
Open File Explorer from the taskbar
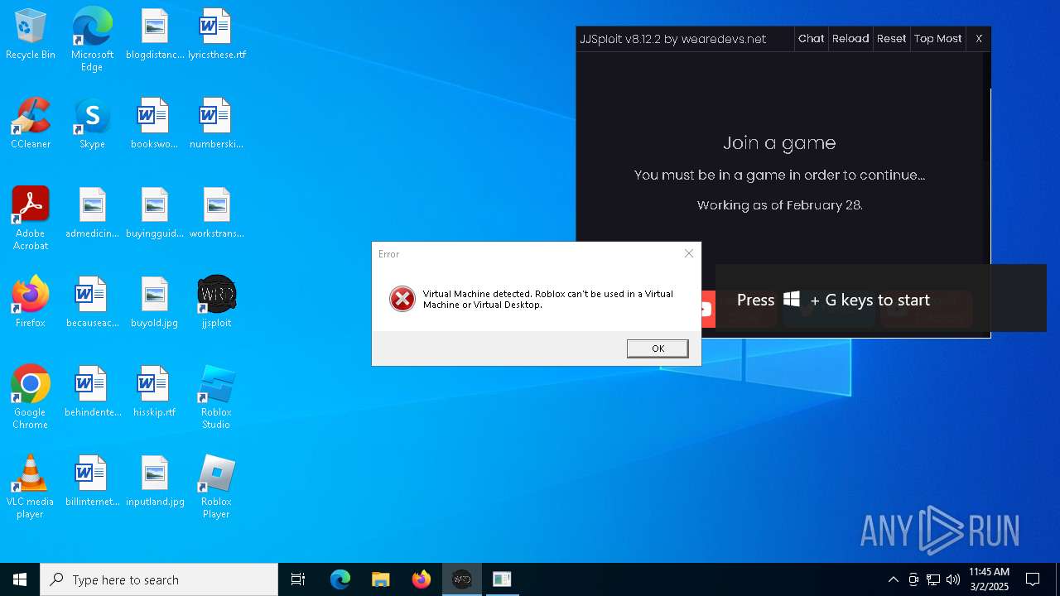pos(380,579)
